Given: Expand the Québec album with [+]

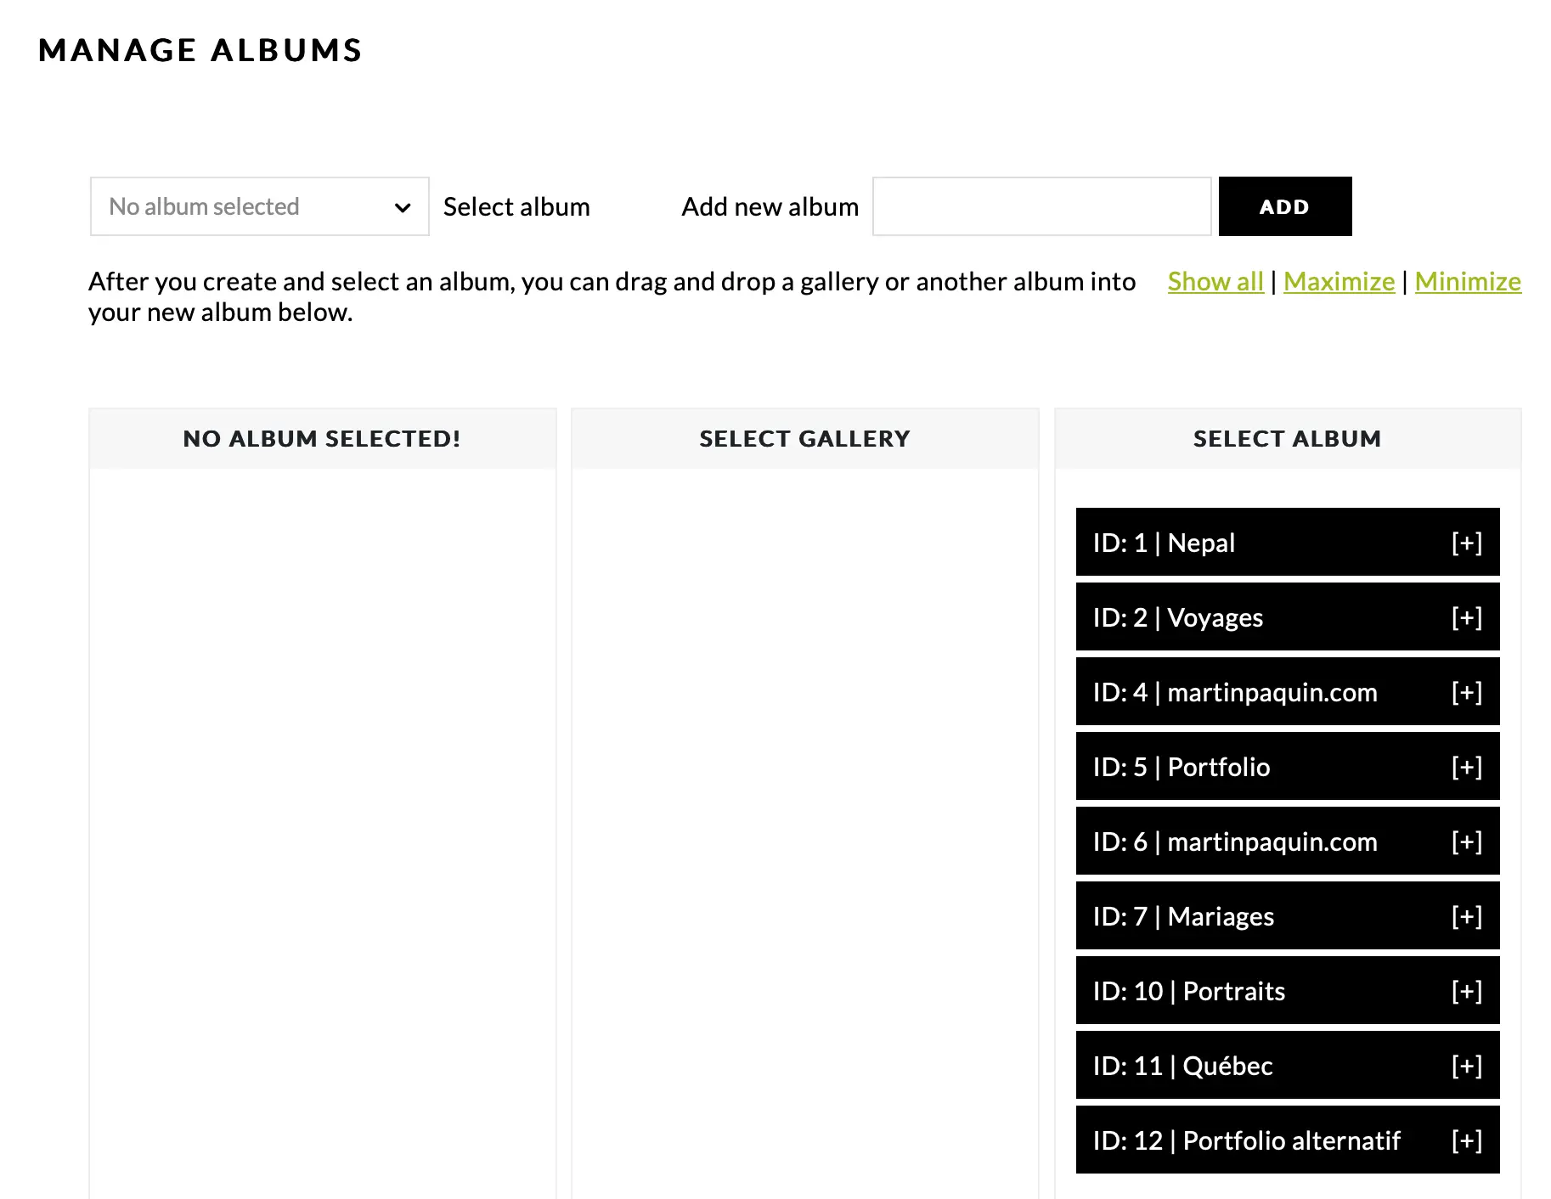Looking at the screenshot, I should [x=1466, y=1066].
